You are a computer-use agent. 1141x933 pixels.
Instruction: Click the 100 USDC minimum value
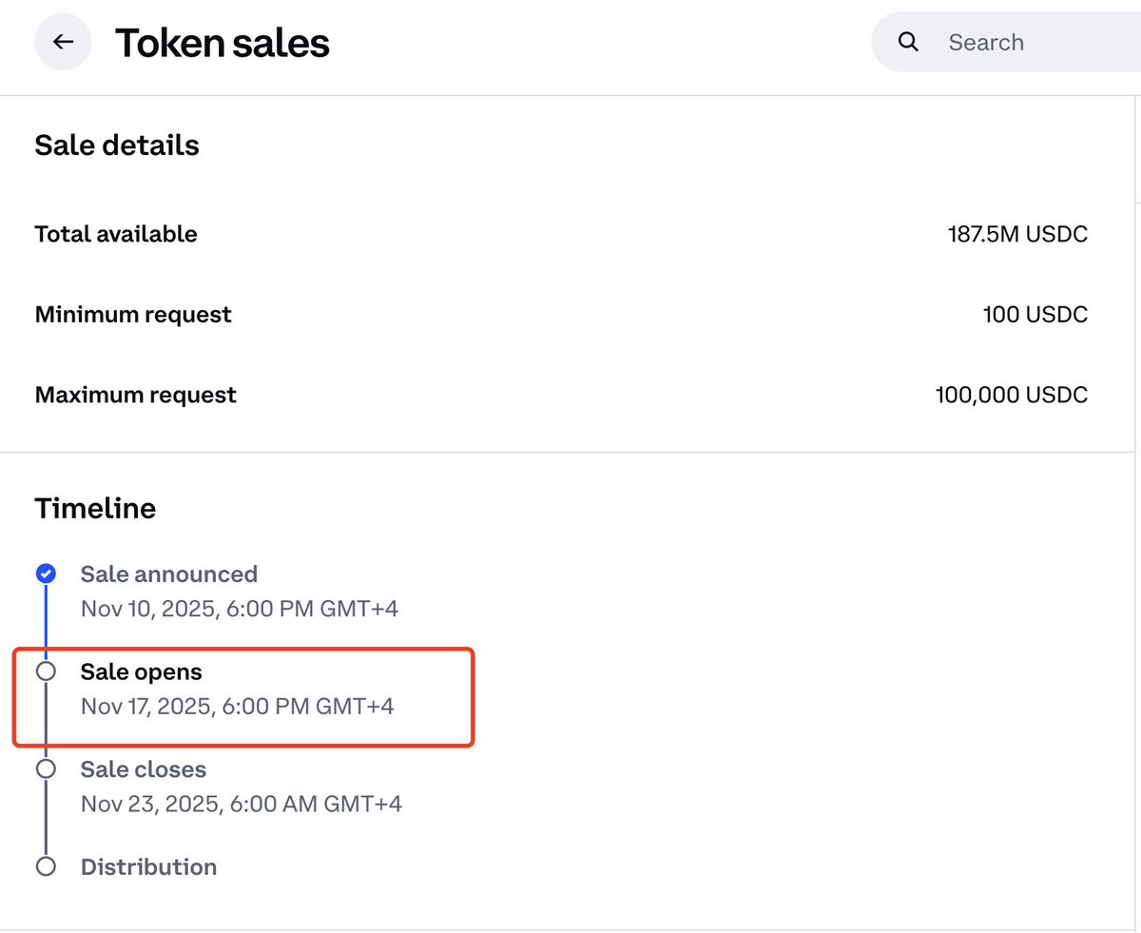pyautogui.click(x=1035, y=314)
